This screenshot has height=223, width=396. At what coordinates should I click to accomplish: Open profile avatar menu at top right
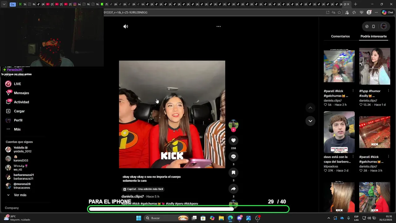pos(384,26)
